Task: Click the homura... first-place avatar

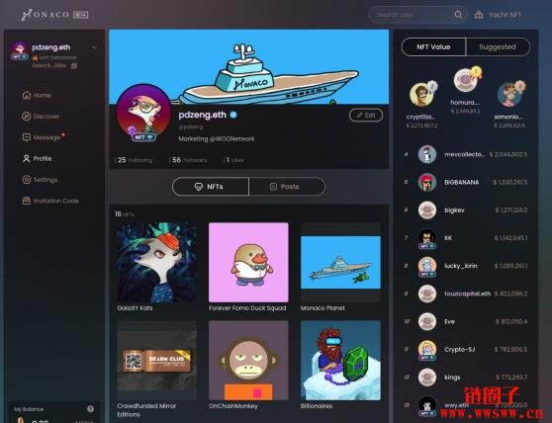Action: (x=465, y=80)
